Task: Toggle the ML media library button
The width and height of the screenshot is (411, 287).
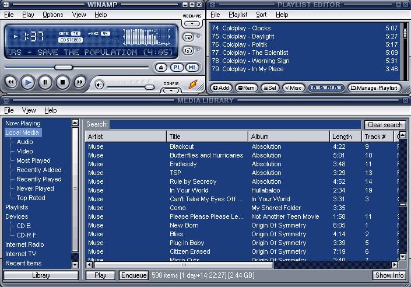Action: (x=191, y=68)
